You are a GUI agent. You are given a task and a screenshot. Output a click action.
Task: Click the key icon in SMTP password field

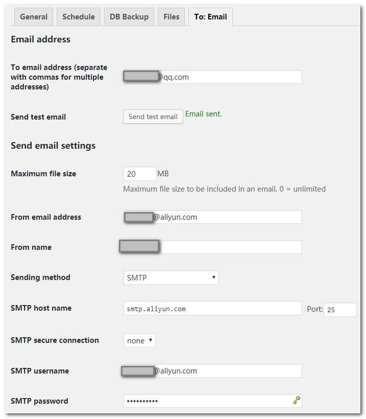296,401
